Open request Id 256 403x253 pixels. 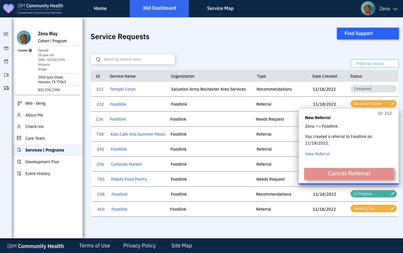pyautogui.click(x=100, y=164)
